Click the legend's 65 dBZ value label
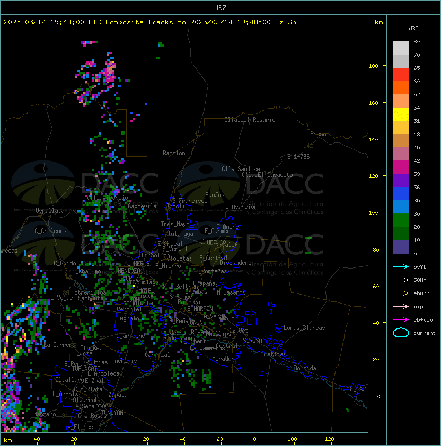441x446 pixels. click(417, 68)
